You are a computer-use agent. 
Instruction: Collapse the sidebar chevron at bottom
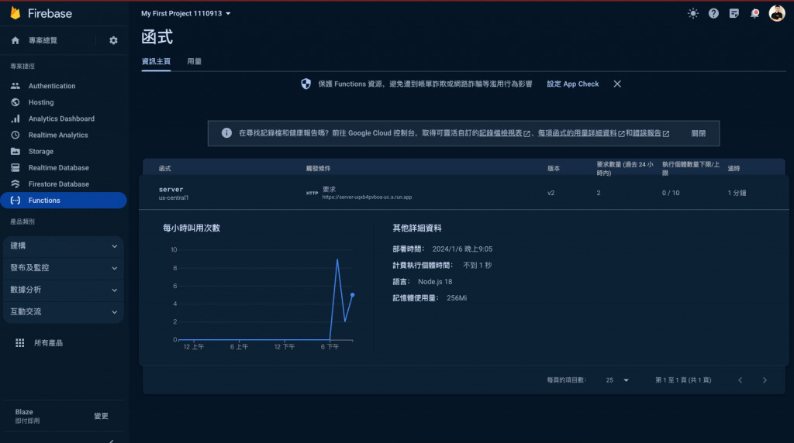tap(112, 441)
